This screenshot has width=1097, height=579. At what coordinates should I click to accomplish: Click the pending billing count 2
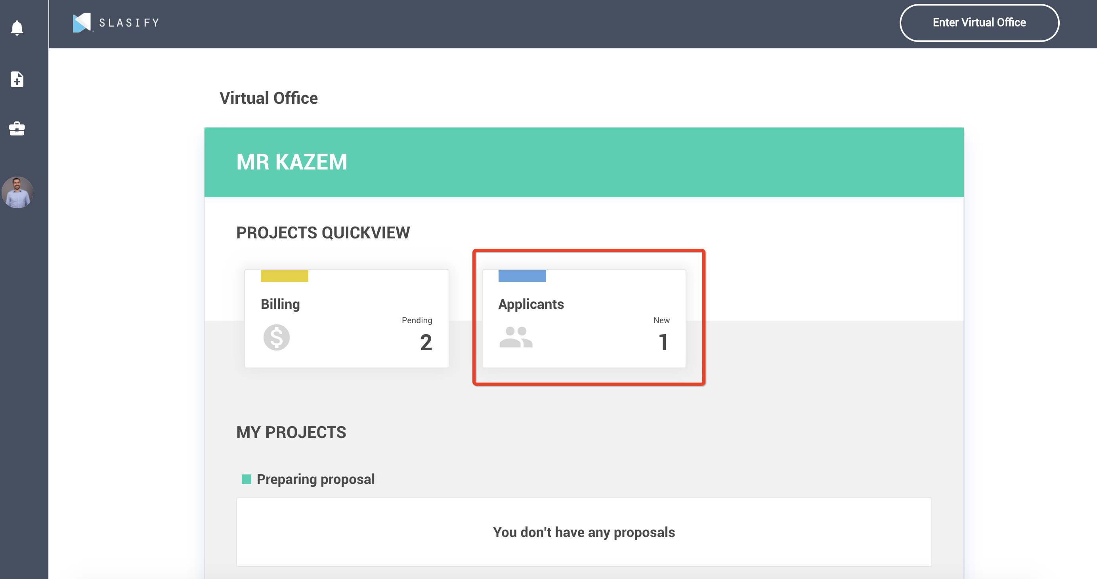[x=426, y=343]
